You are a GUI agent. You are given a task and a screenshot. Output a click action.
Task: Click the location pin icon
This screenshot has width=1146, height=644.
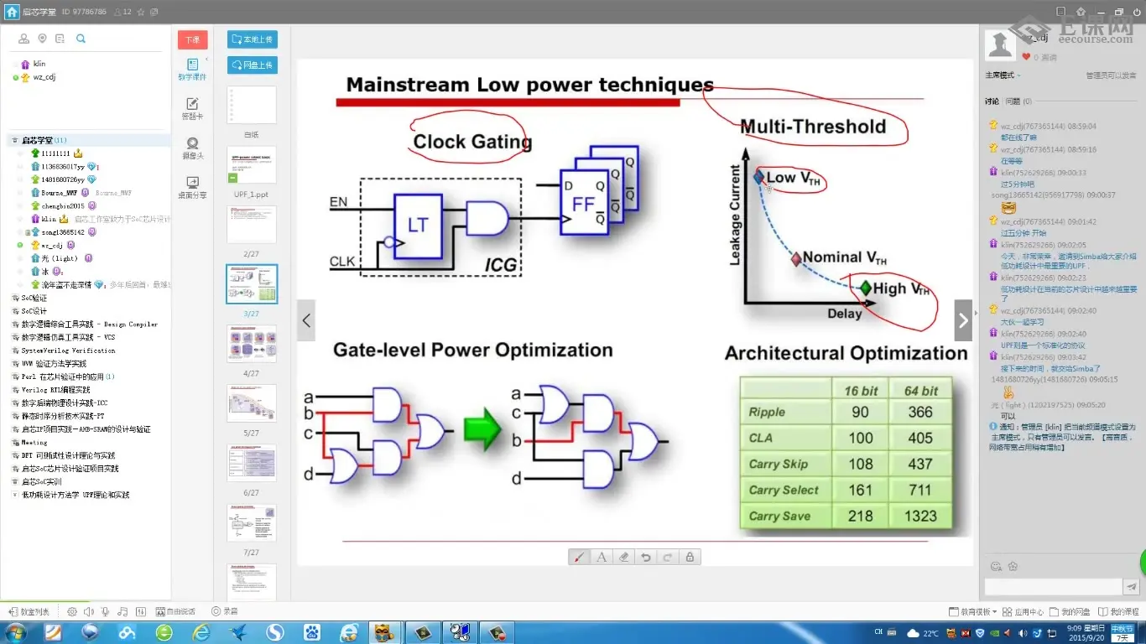tap(42, 39)
